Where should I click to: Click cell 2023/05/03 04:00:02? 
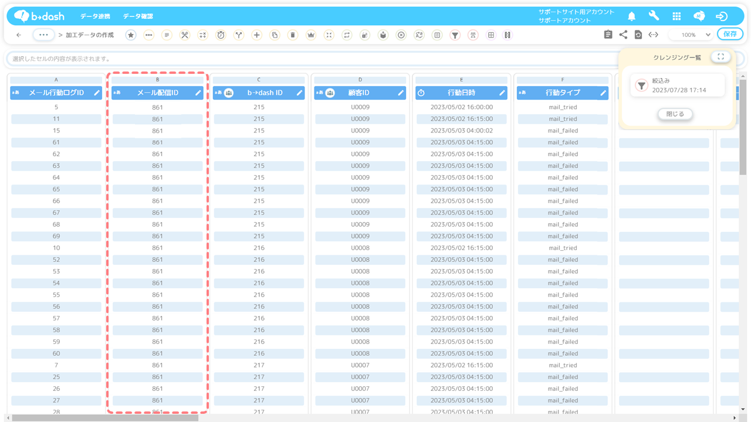tap(461, 131)
